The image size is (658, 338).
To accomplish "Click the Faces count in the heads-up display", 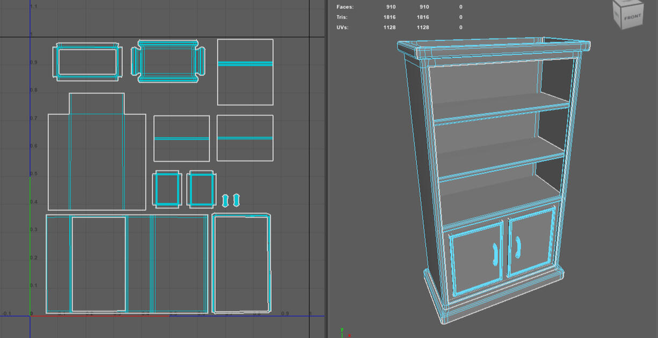I will tap(391, 7).
